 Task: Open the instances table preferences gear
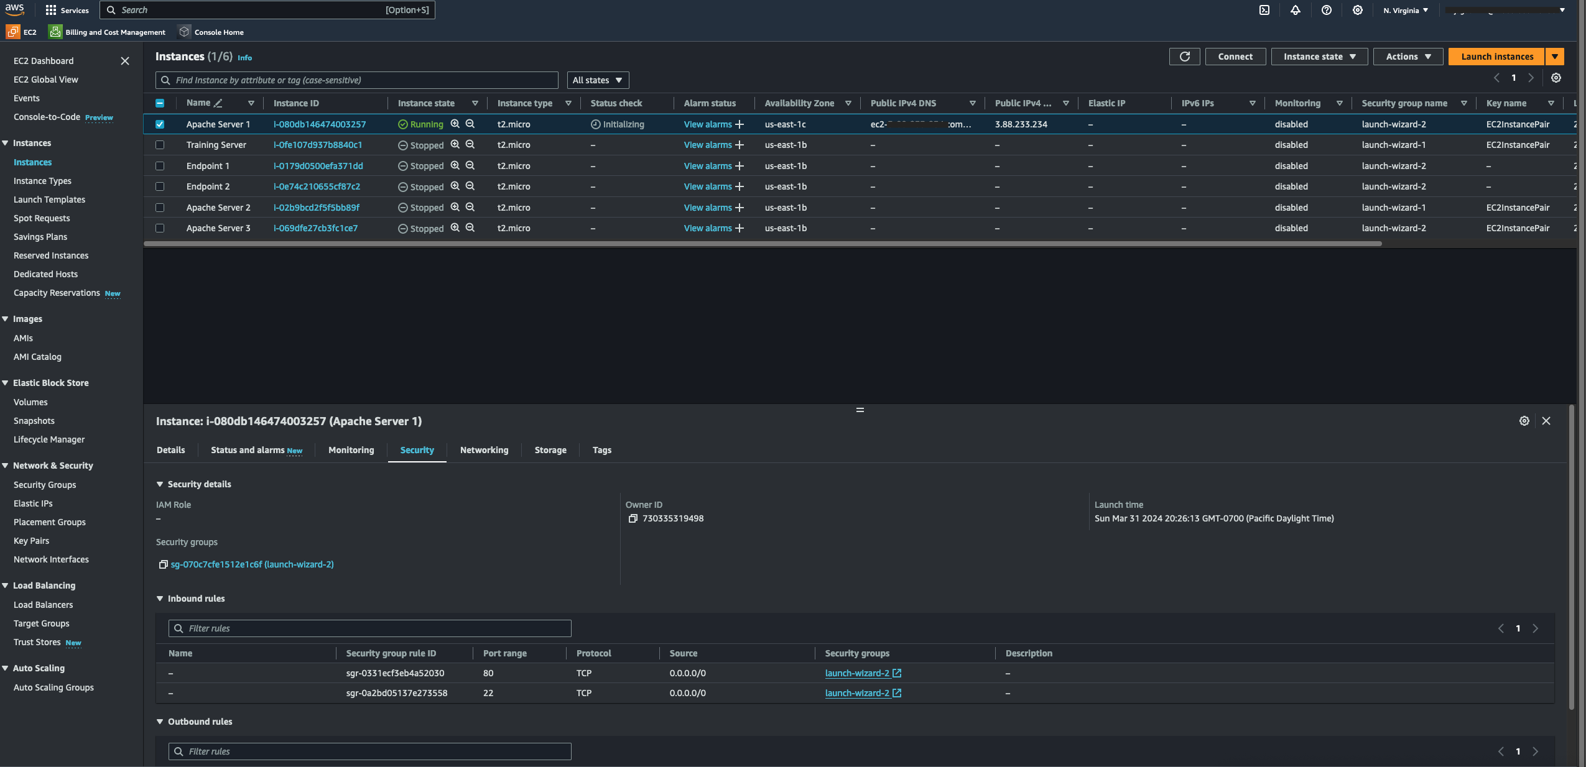click(x=1556, y=78)
